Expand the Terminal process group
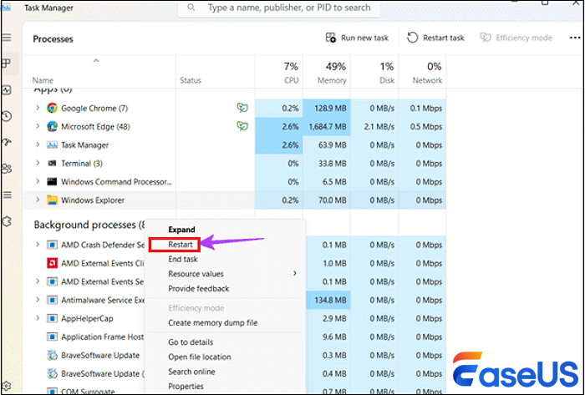This screenshot has width=585, height=395. [x=38, y=163]
